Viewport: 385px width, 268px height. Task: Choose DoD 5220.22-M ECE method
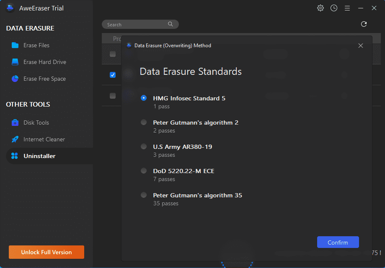point(144,171)
